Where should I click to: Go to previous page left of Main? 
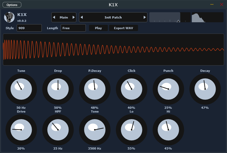click(x=54, y=17)
